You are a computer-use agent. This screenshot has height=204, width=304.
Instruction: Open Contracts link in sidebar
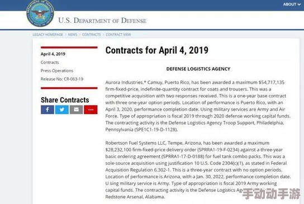pyautogui.click(x=50, y=62)
